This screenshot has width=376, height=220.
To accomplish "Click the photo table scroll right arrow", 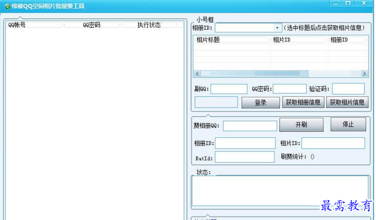I will pyautogui.click(x=364, y=74).
